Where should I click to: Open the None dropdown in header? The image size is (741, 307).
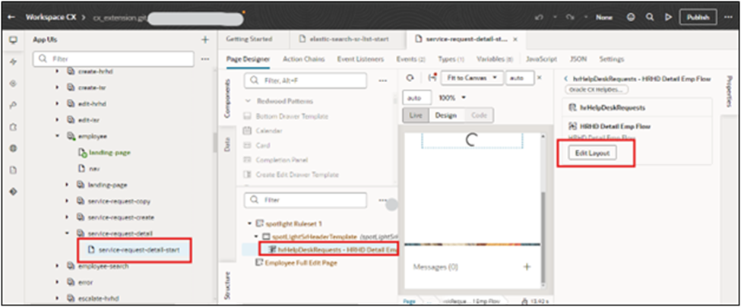[603, 17]
